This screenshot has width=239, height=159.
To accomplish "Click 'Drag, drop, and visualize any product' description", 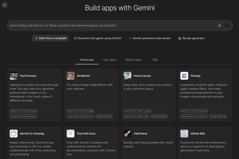I will 147,87.
